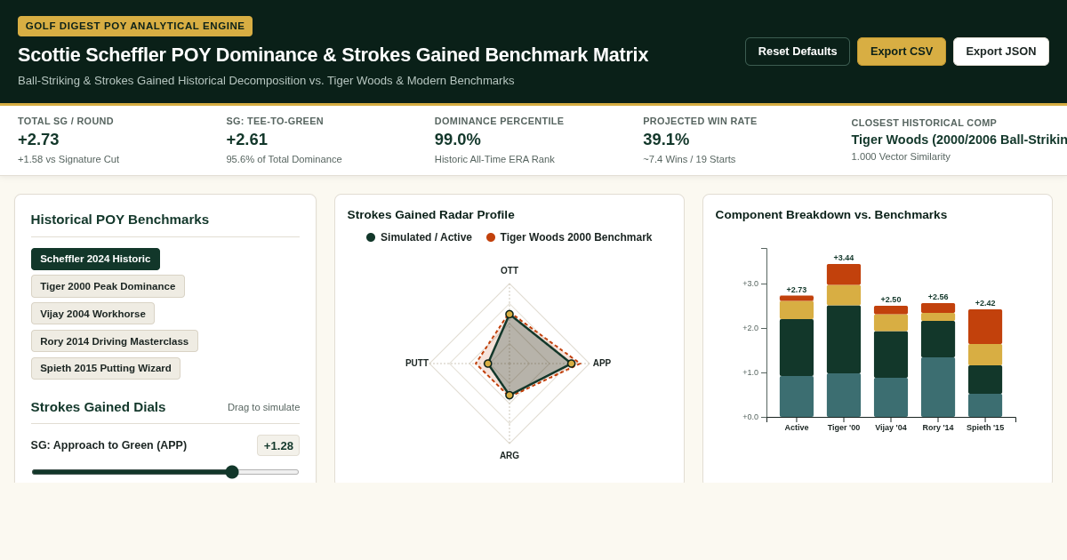
Task: Click the Spieth '15 stacked bar
Action: pos(985,364)
